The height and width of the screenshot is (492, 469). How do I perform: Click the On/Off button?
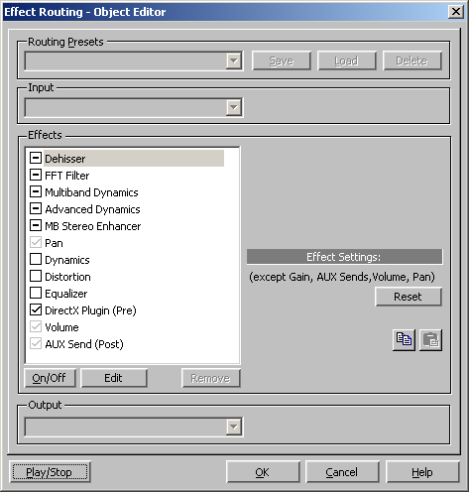(x=50, y=378)
